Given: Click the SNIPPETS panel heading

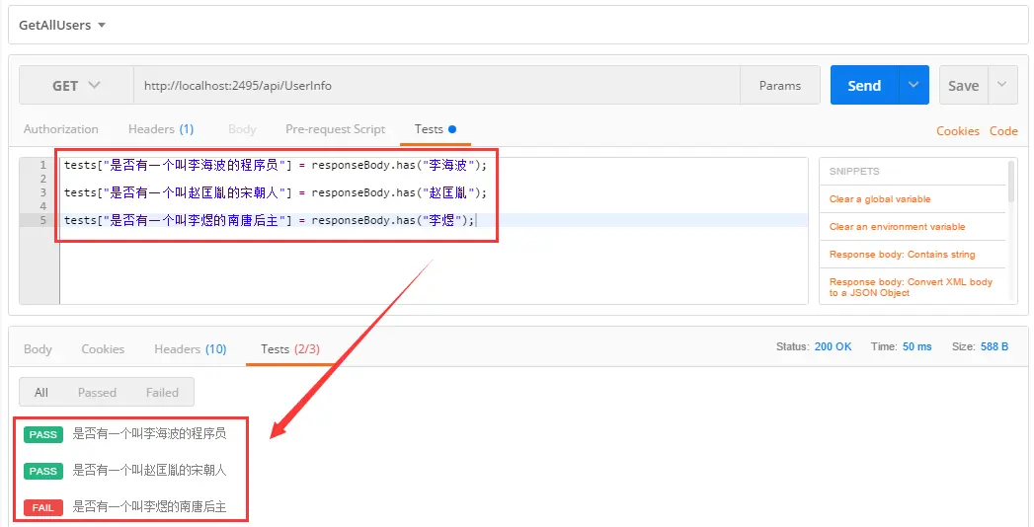Looking at the screenshot, I should [x=854, y=172].
